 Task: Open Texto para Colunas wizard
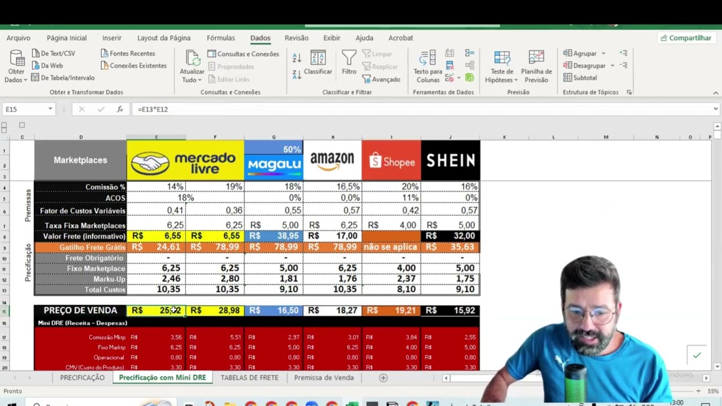tap(428, 67)
